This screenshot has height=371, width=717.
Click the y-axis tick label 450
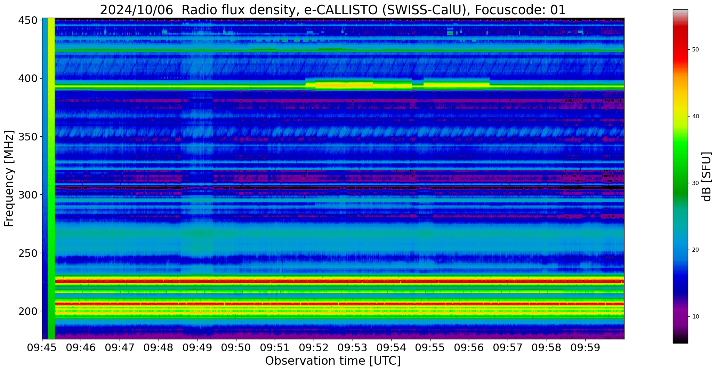coord(28,21)
